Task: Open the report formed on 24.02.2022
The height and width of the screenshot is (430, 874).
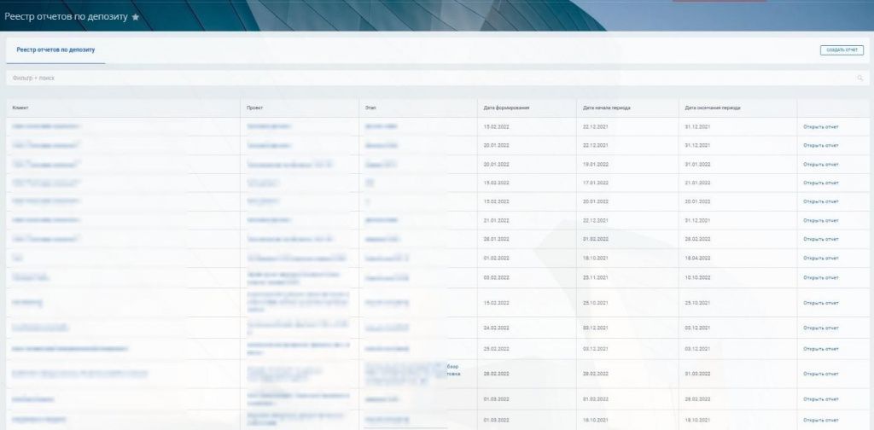Action: coord(820,328)
